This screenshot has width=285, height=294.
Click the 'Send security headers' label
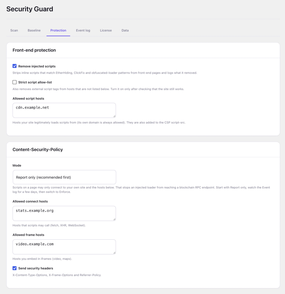36,268
